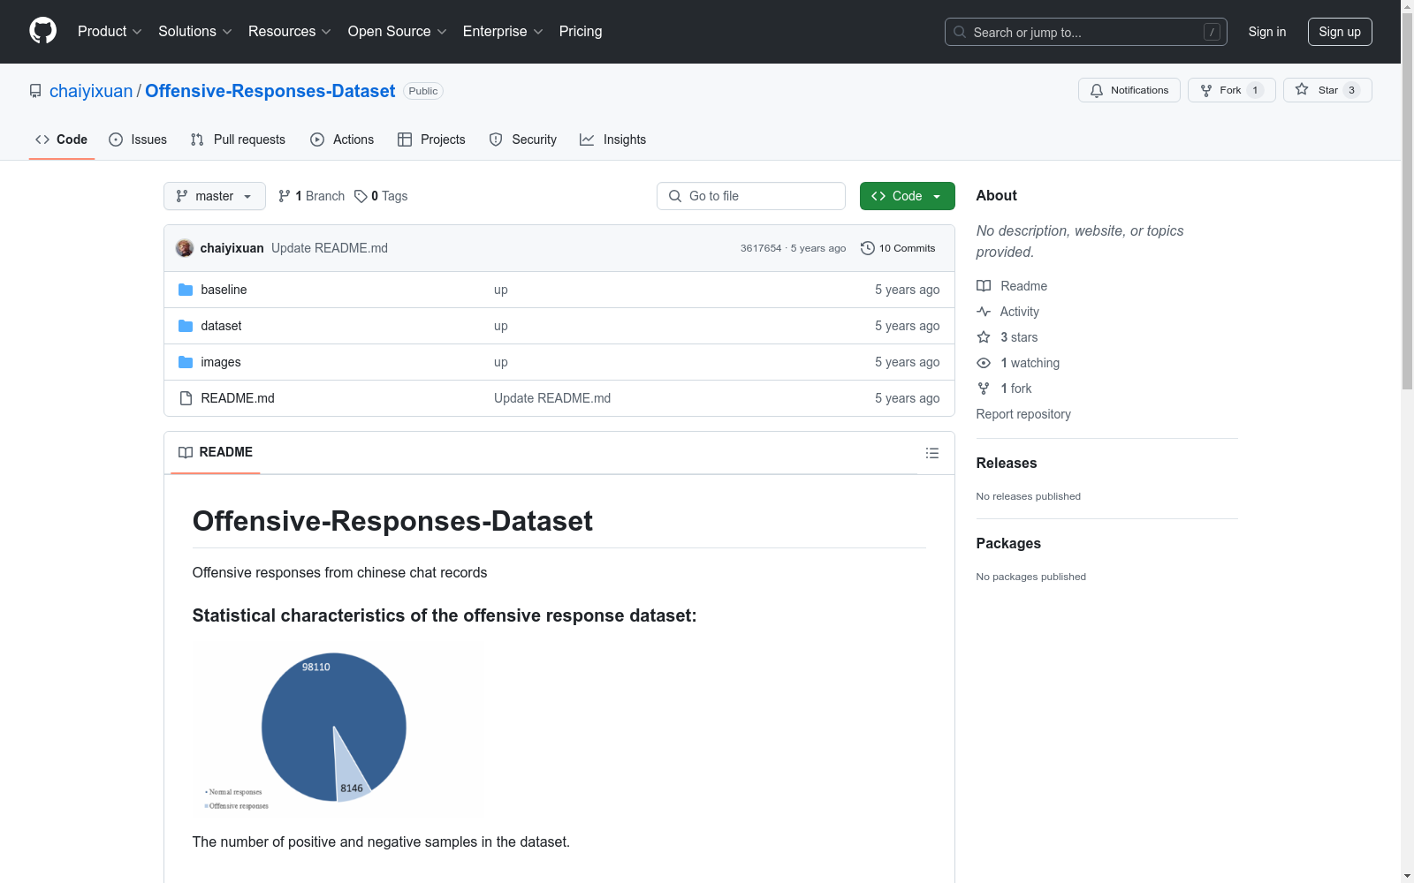
Task: Open the Packages section heading
Action: (1008, 543)
